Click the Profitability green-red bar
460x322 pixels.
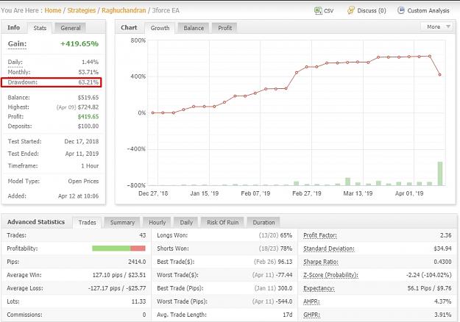[118, 248]
